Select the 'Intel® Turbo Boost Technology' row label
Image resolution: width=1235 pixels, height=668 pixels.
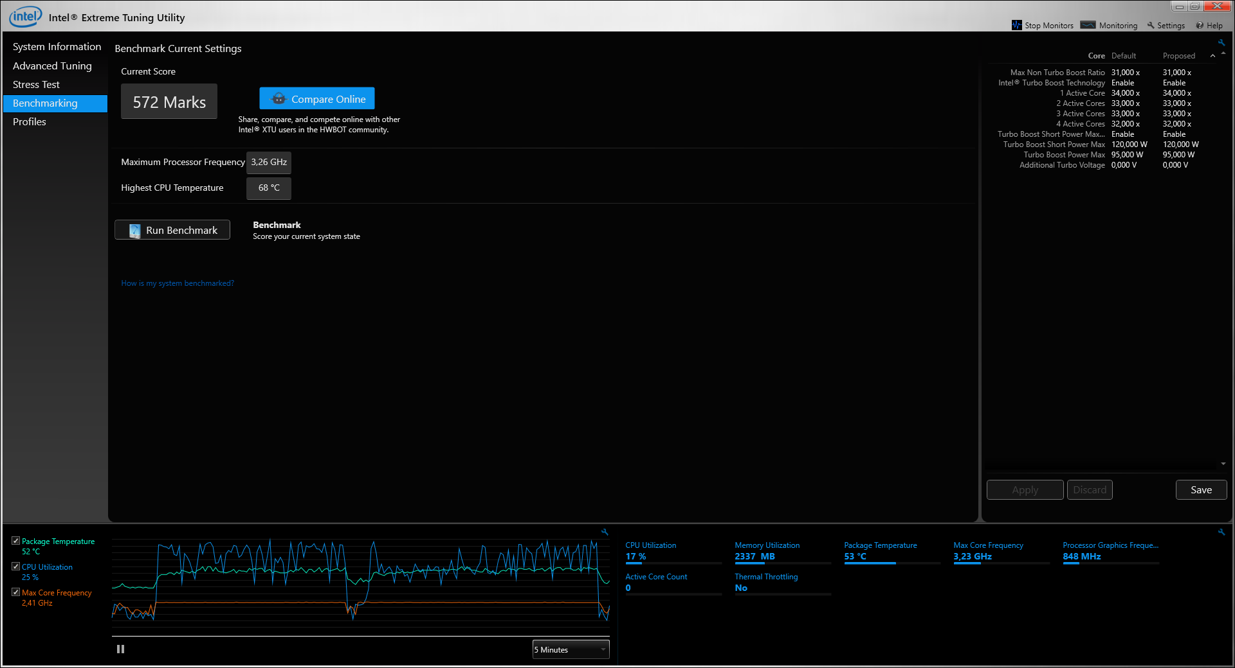coord(1052,83)
